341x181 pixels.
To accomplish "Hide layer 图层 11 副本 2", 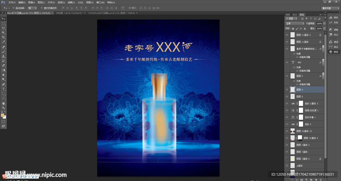I will 287,35.
